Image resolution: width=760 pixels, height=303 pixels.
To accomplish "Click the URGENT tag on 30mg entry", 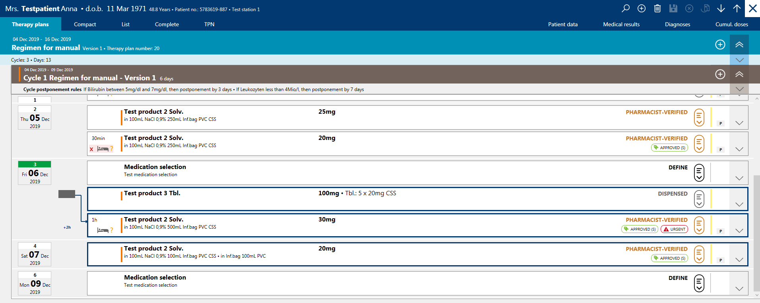I will coord(675,229).
